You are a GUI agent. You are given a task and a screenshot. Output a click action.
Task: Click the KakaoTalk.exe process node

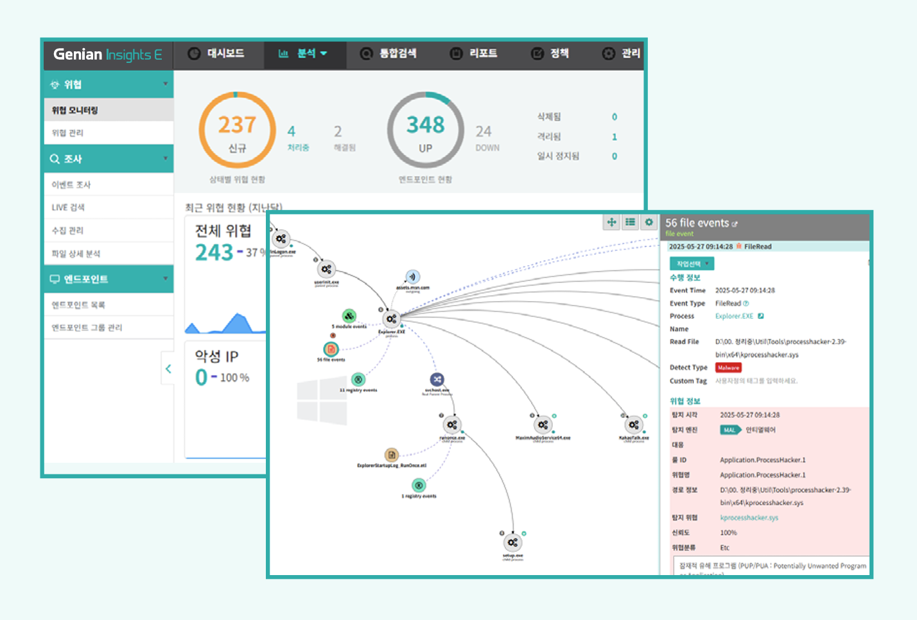pyautogui.click(x=634, y=425)
